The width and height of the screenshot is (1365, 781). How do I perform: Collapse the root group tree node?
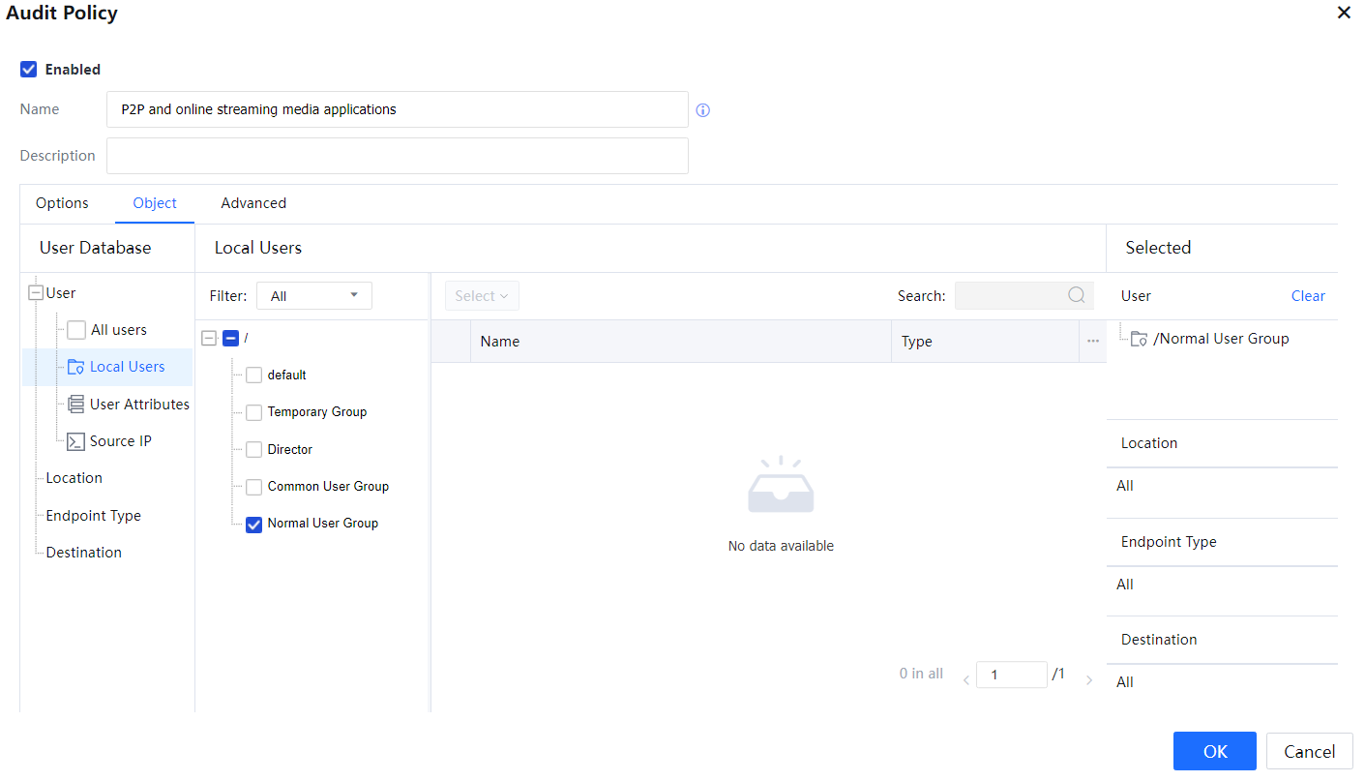pyautogui.click(x=209, y=338)
